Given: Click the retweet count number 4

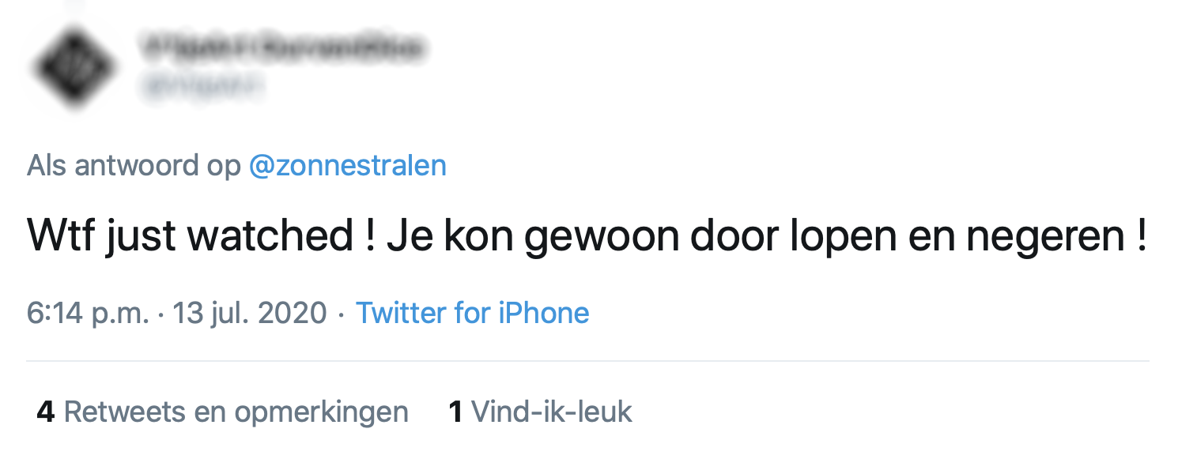Looking at the screenshot, I should tap(46, 412).
